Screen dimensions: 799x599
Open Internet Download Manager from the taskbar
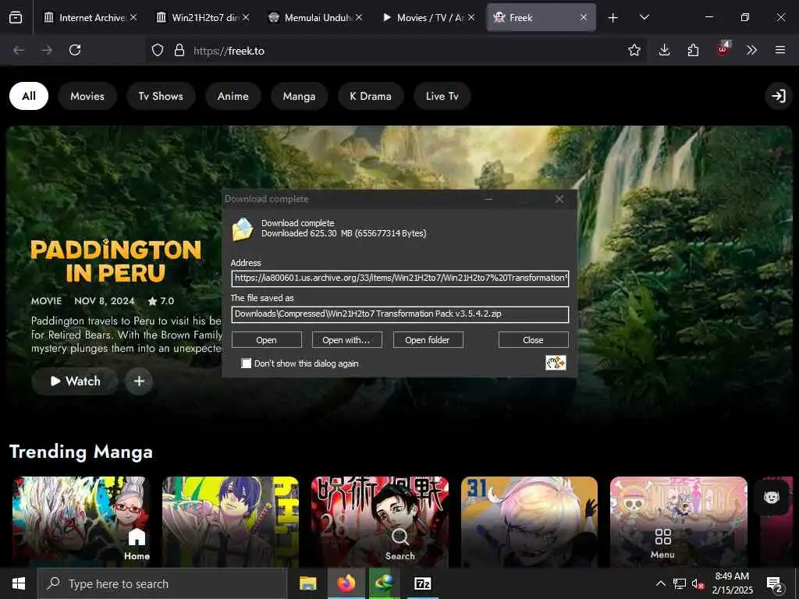[x=384, y=583]
